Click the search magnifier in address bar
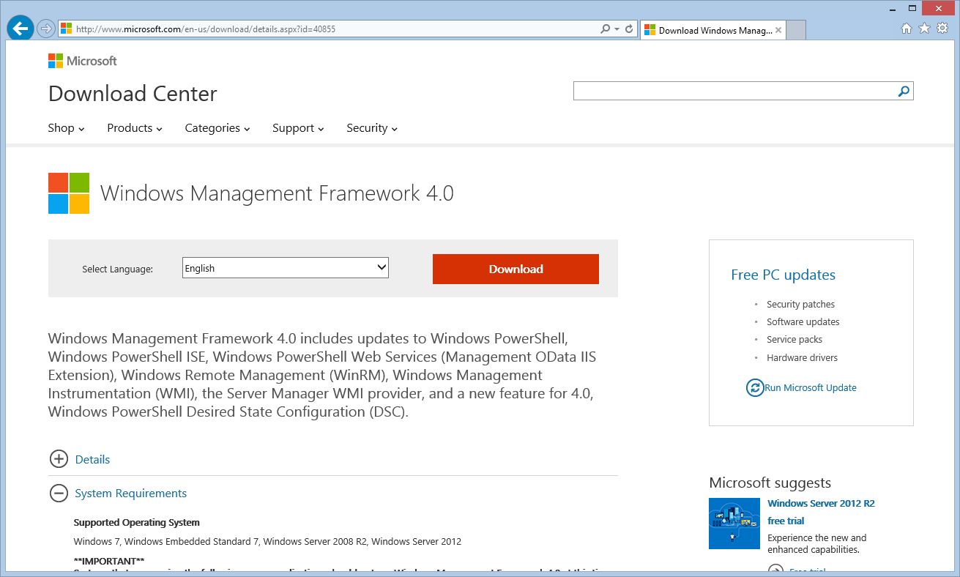 (x=605, y=29)
